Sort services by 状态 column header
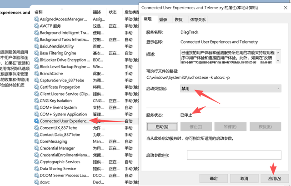291x186 pixels. point(113,12)
